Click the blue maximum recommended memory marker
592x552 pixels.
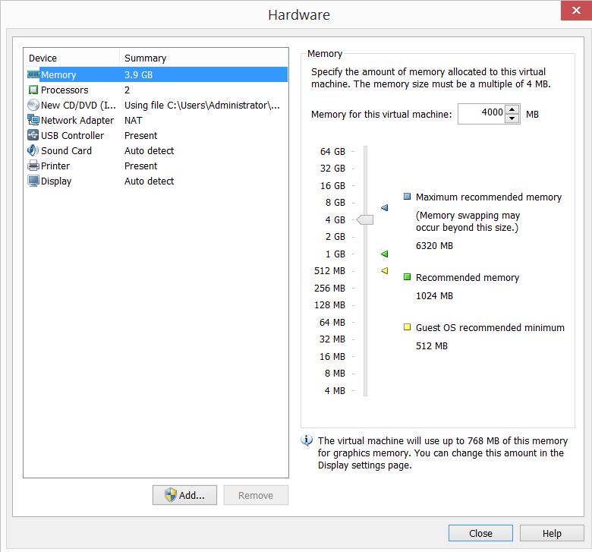pyautogui.click(x=384, y=207)
